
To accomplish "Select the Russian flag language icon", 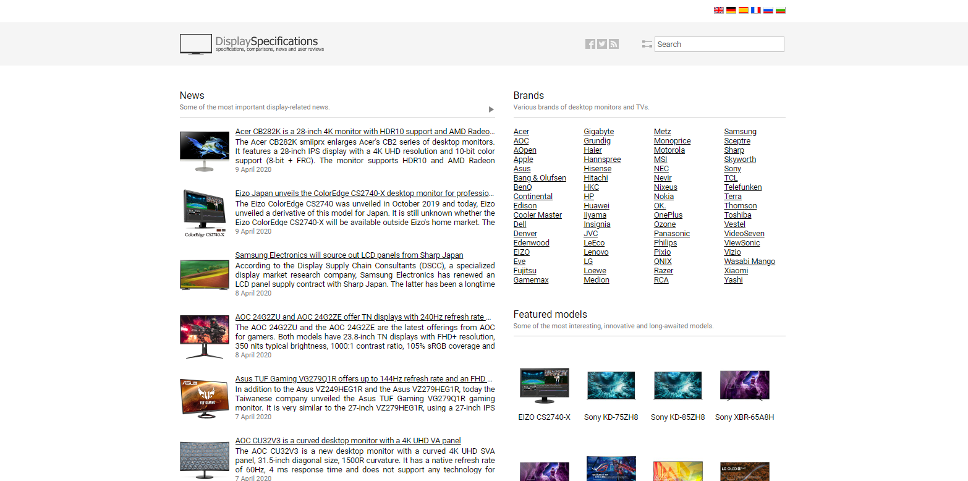I will [768, 10].
